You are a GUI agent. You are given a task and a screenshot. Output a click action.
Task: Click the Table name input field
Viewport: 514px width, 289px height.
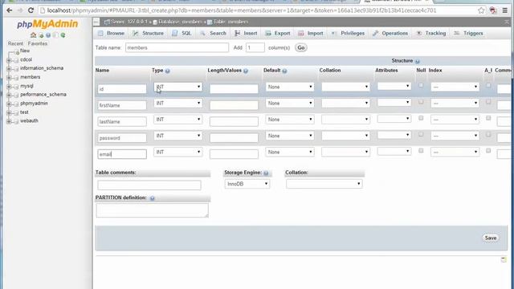pyautogui.click(x=177, y=48)
